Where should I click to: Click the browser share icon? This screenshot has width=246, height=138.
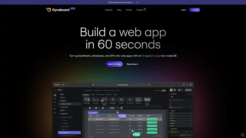click(183, 85)
